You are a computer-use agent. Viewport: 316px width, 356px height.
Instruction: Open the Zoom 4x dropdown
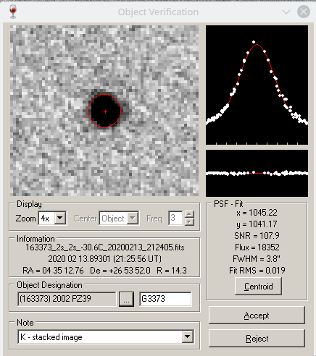[x=60, y=218]
